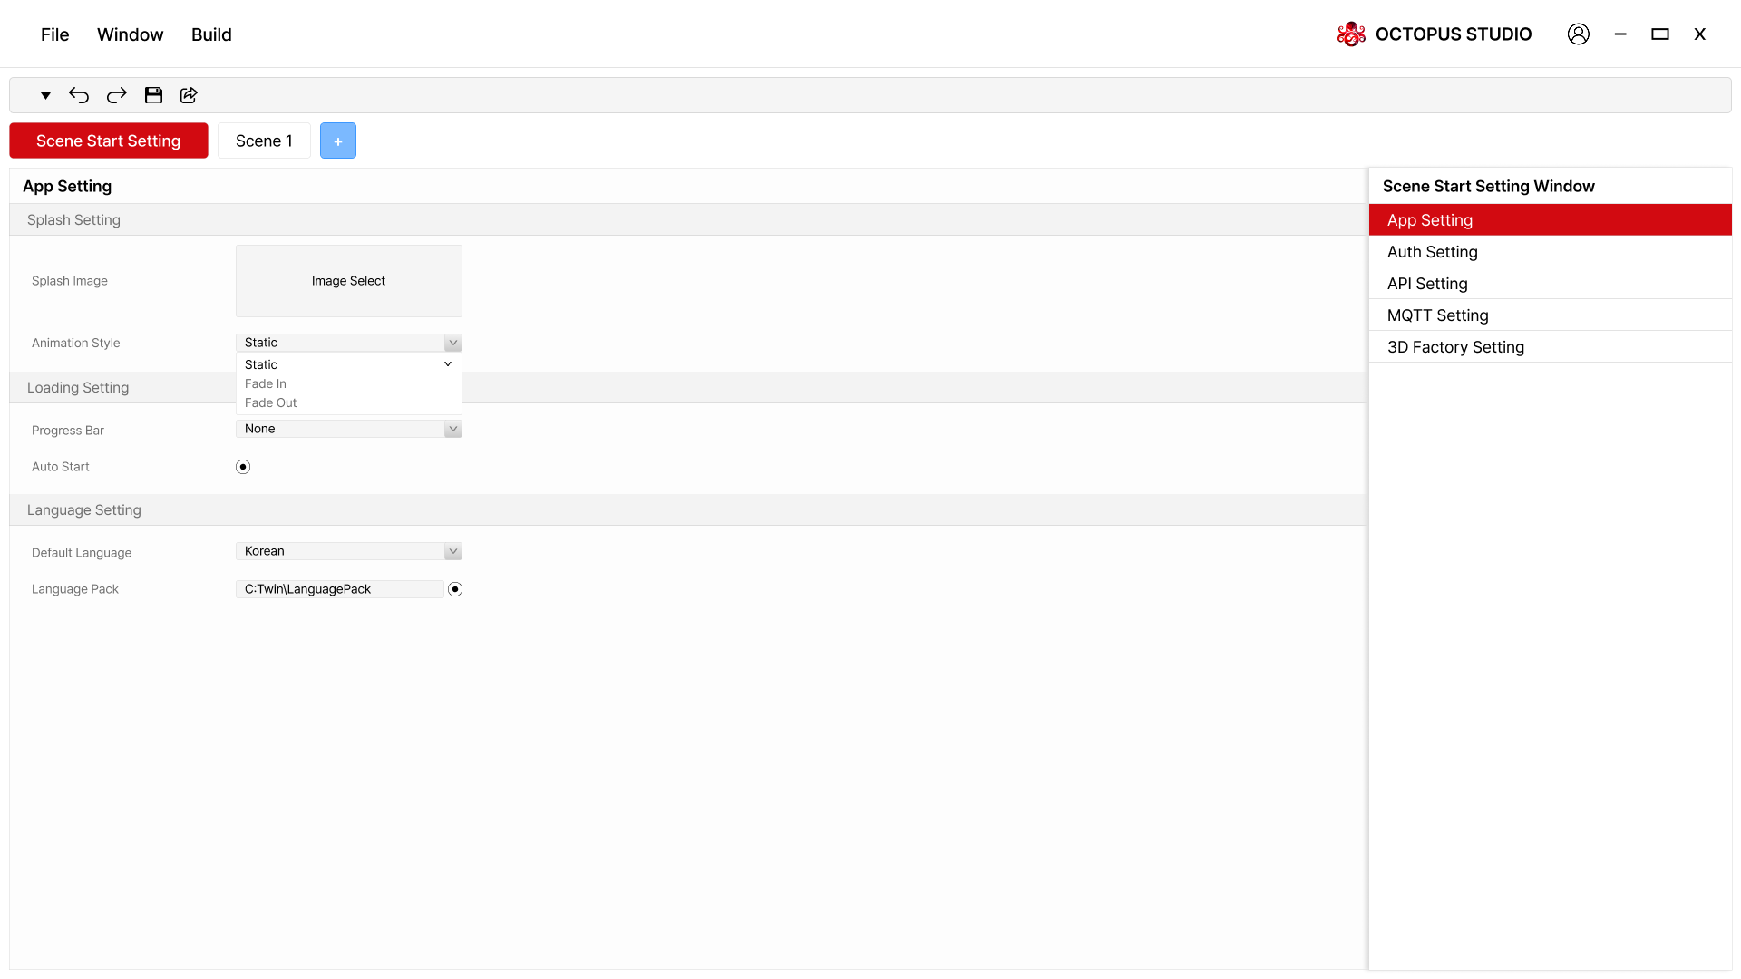The image size is (1741, 979).
Task: Click the Image Select button
Action: [349, 281]
